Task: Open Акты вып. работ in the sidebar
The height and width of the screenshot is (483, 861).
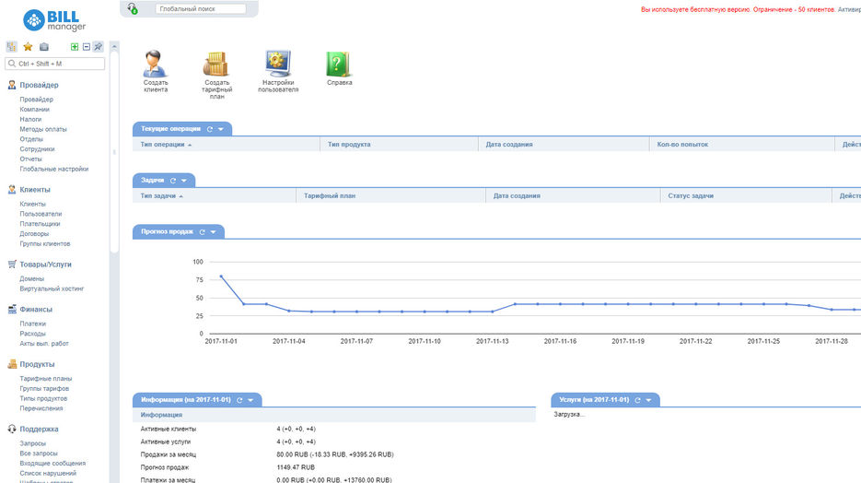Action: [44, 344]
